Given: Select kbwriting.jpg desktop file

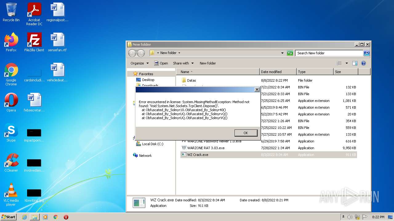Looking at the screenshot, I should point(34,196).
